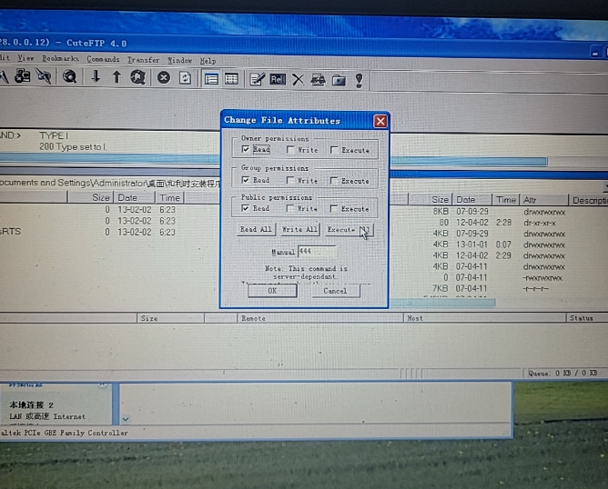This screenshot has height=489, width=608.
Task: Click the upload arrow toolbar icon
Action: point(117,78)
